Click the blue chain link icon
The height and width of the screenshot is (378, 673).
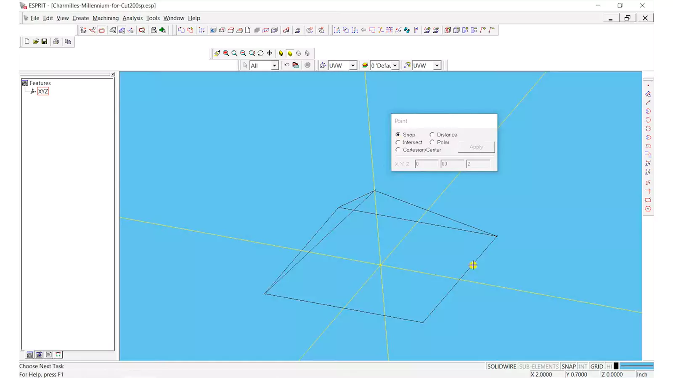(407, 30)
